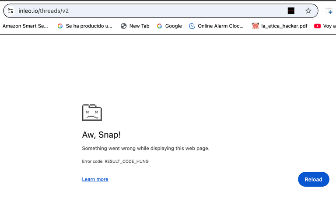Click the RESULT_CODE_HUNG error code text
This screenshot has width=336, height=216.
[x=126, y=161]
